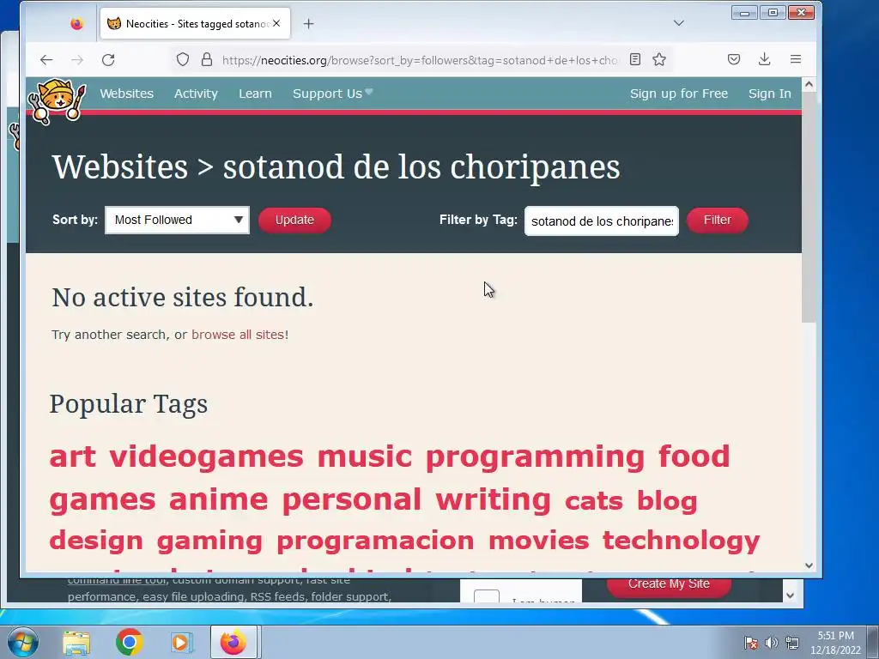Open the Support Us menu item
This screenshot has width=879, height=659.
click(332, 94)
